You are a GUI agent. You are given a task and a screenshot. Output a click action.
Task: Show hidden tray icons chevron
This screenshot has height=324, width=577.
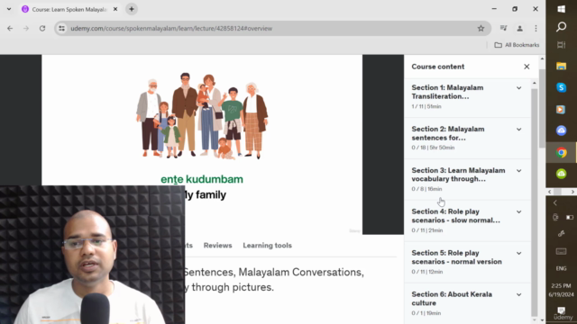pyautogui.click(x=555, y=202)
